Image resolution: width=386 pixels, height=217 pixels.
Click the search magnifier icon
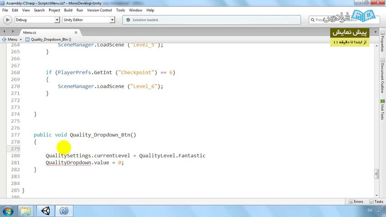pos(313,20)
